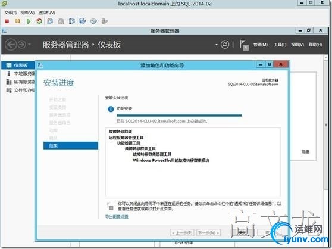332x249 pixels.
Task: Open the 视图(W) menu
Action: tap(27, 13)
